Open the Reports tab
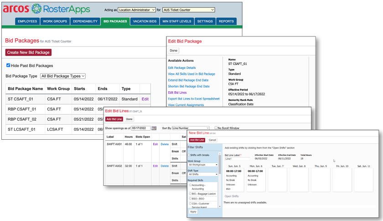 point(226,21)
